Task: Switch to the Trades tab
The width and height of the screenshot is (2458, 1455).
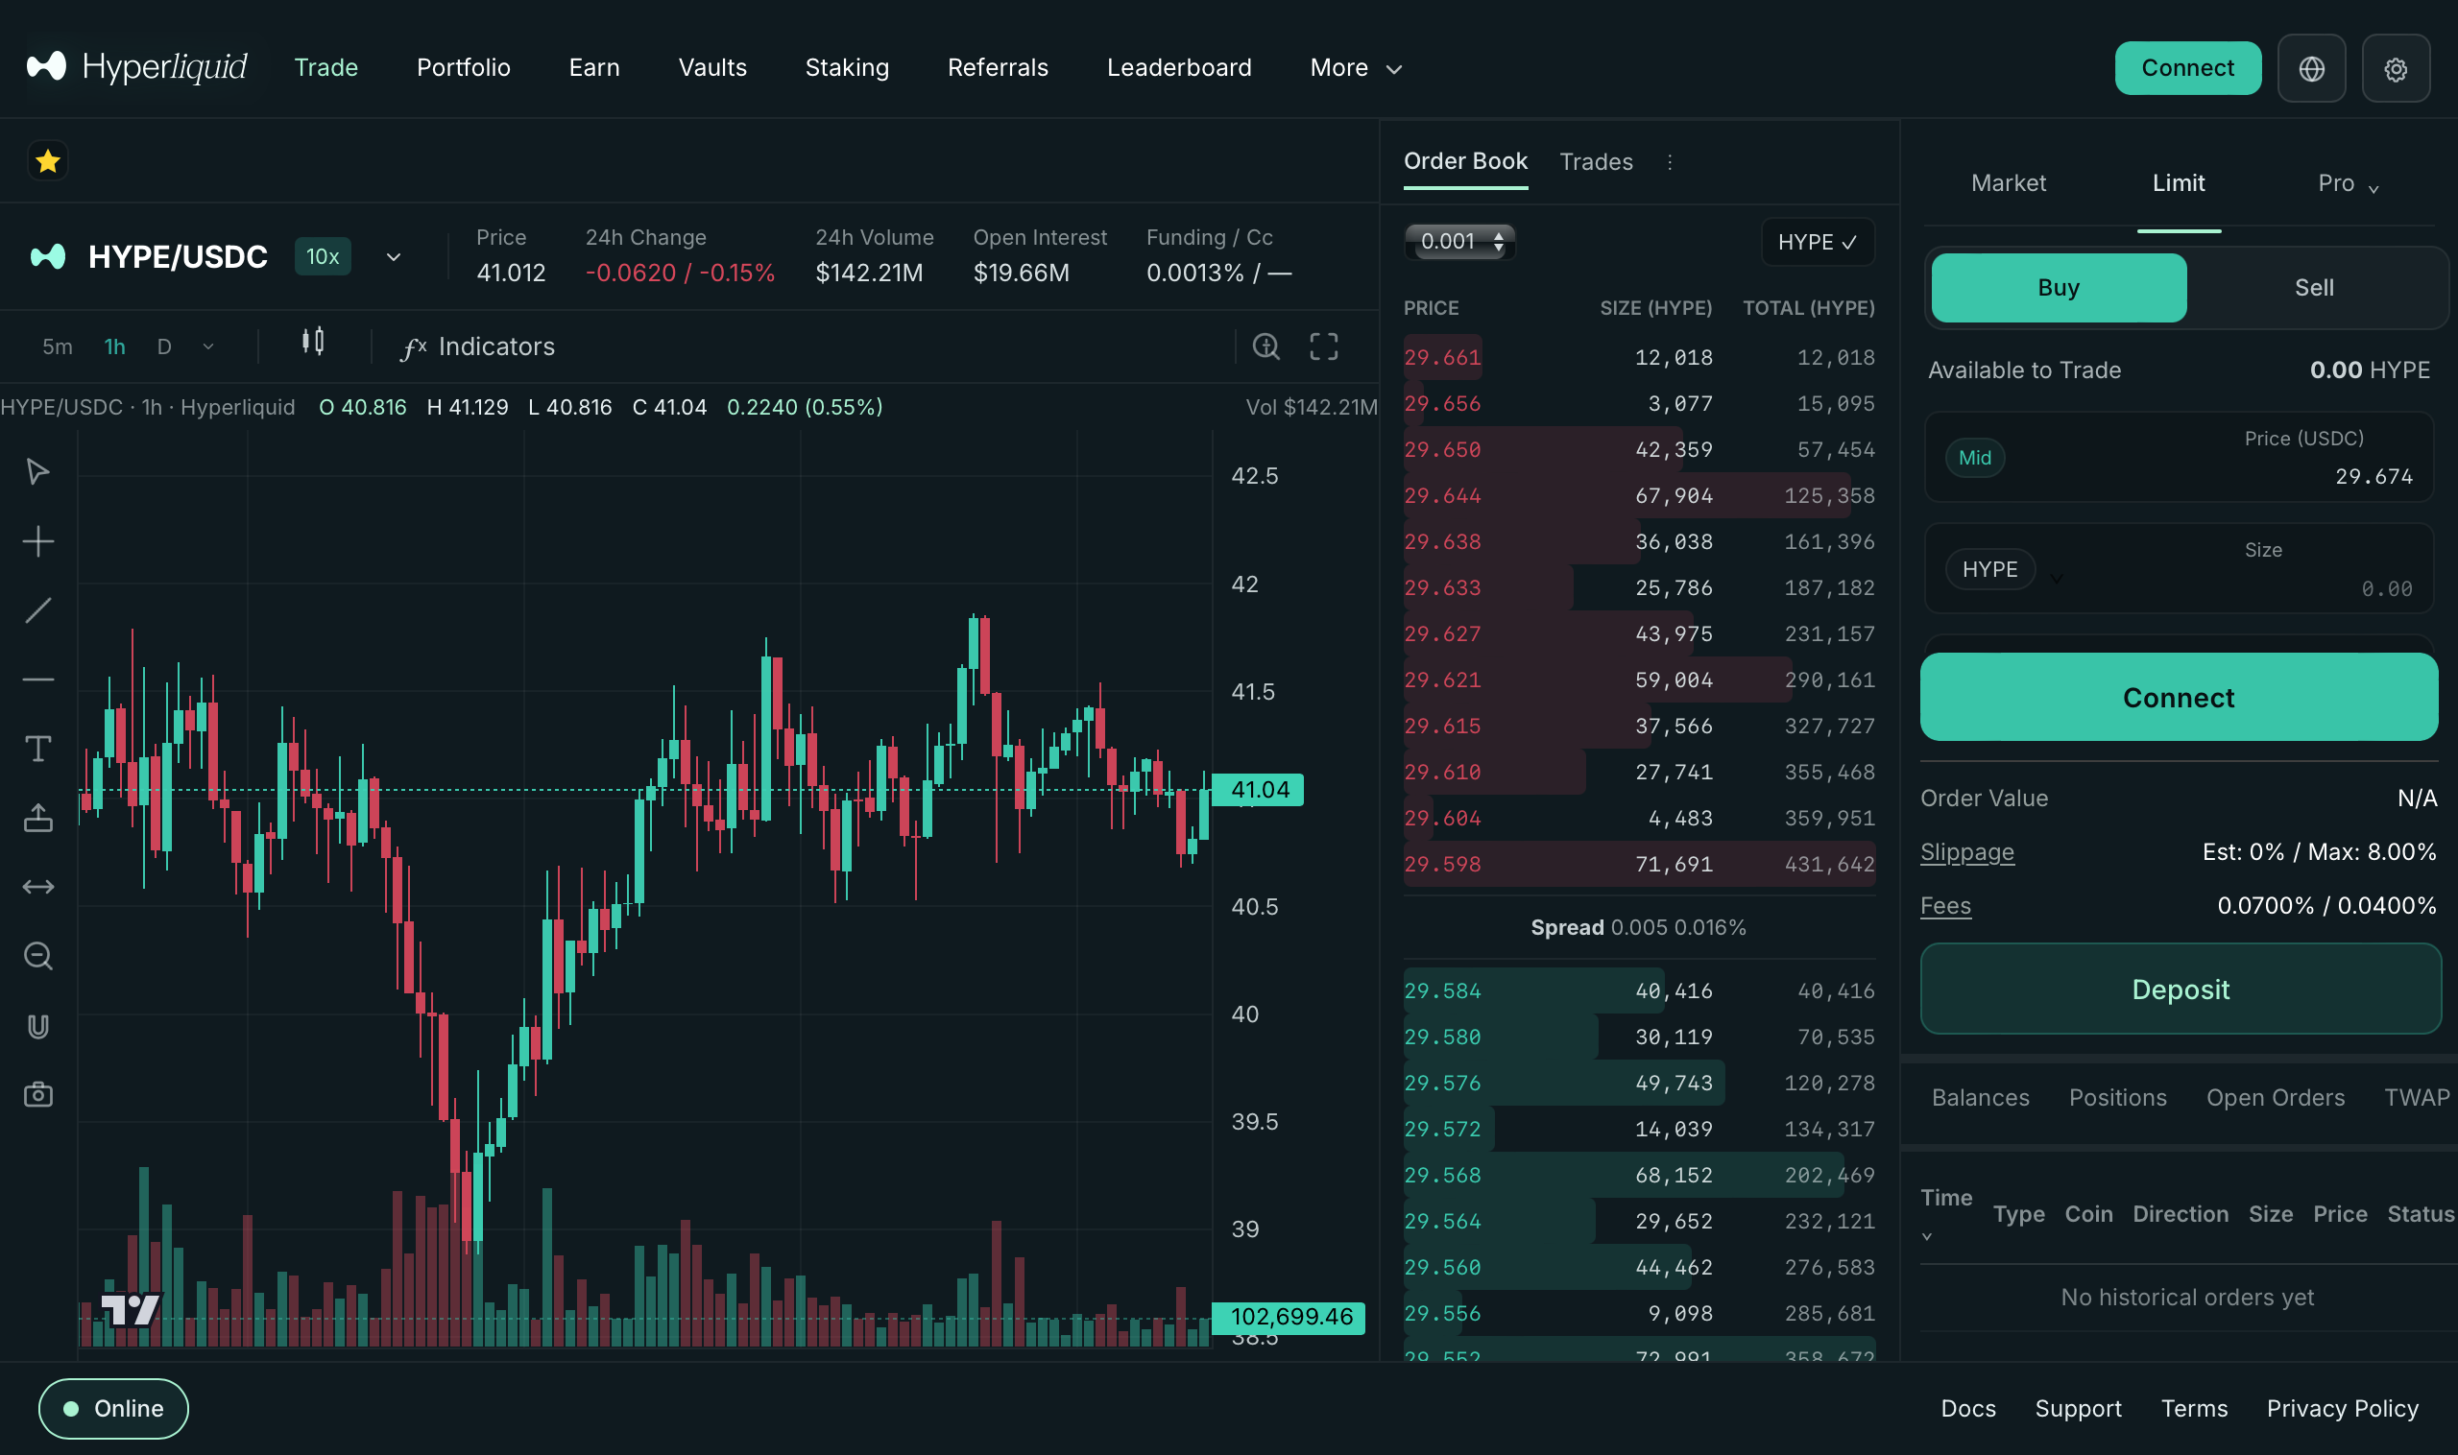Action: coord(1596,162)
